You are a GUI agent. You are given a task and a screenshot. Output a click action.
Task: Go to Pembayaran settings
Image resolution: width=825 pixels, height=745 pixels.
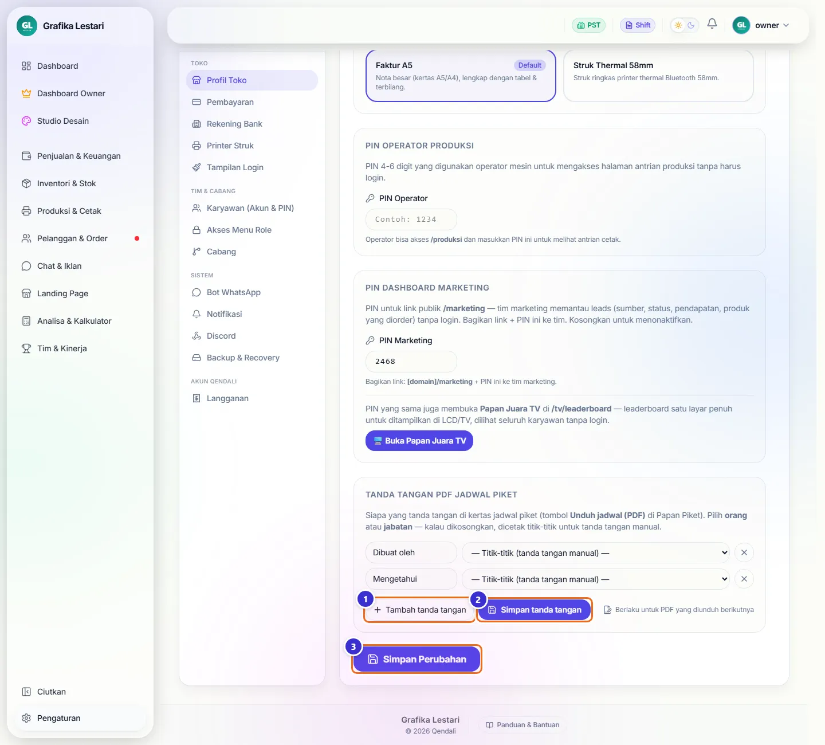click(x=252, y=102)
